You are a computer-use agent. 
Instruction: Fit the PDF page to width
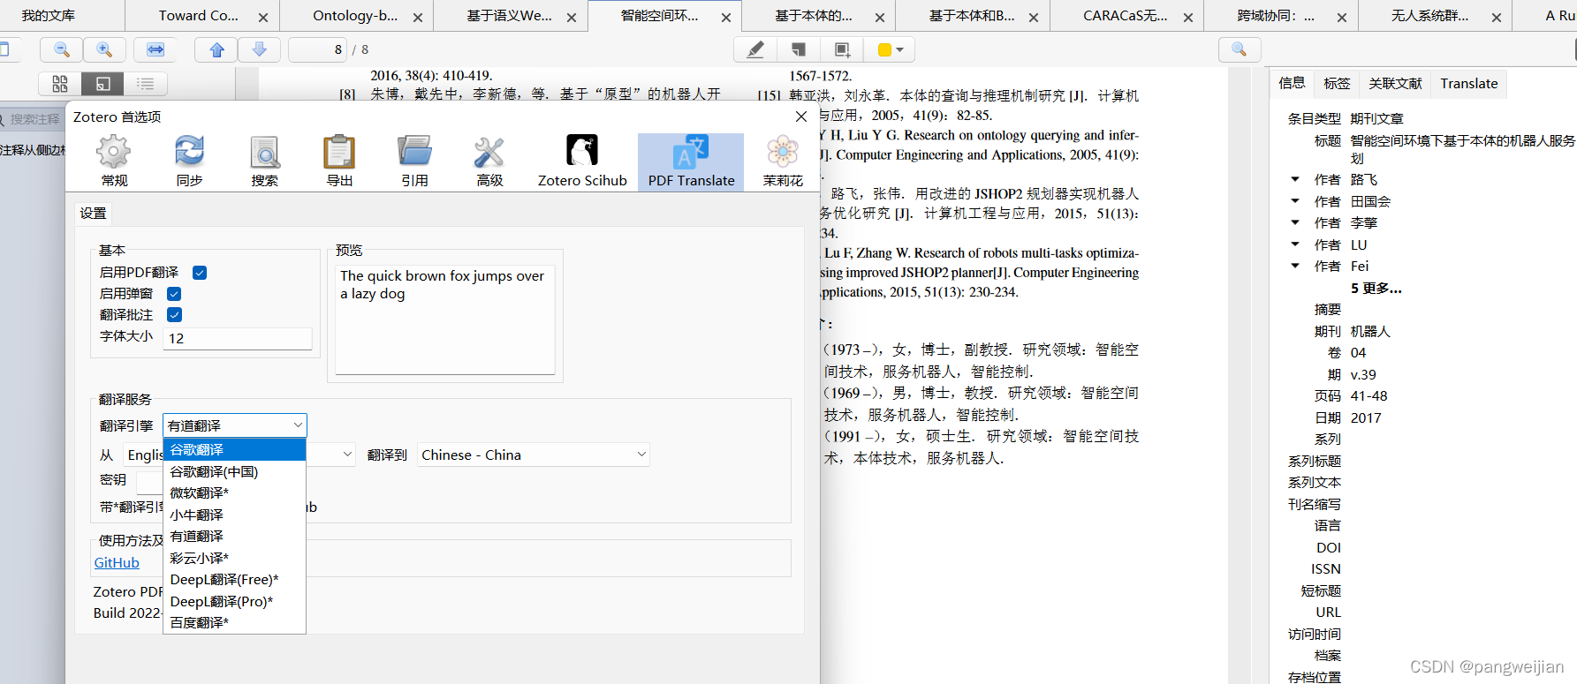(x=155, y=50)
